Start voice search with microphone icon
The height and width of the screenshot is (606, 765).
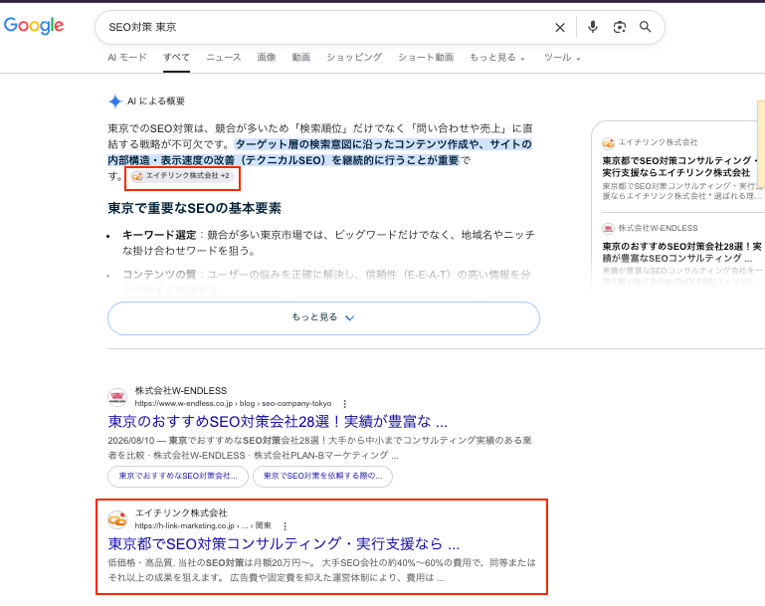592,27
